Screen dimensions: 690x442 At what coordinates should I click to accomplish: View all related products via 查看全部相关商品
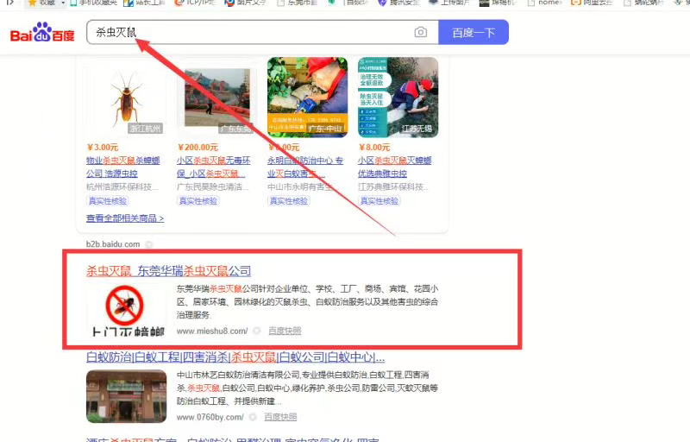125,218
